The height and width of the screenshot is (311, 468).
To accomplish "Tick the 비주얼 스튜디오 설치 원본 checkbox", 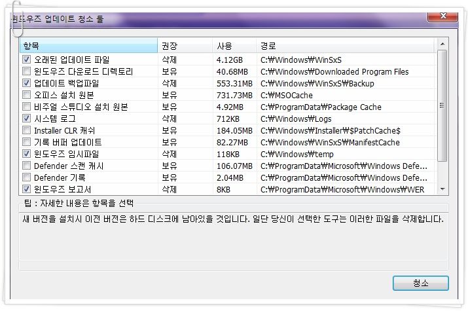I will coord(27,107).
